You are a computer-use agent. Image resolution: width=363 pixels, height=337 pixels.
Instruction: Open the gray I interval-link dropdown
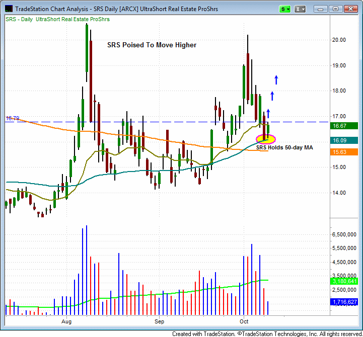[x=300, y=9]
